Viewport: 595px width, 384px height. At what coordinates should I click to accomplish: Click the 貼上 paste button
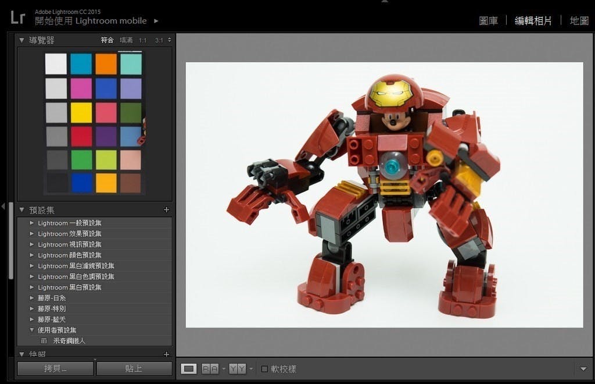(134, 369)
